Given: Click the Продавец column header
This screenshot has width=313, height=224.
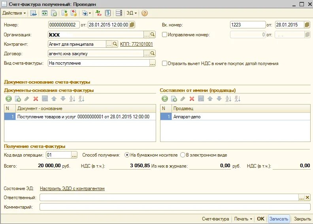Looking at the screenshot, I should click(x=241, y=108).
